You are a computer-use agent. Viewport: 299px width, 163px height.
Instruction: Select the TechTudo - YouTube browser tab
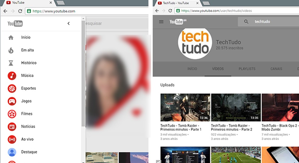click(178, 3)
